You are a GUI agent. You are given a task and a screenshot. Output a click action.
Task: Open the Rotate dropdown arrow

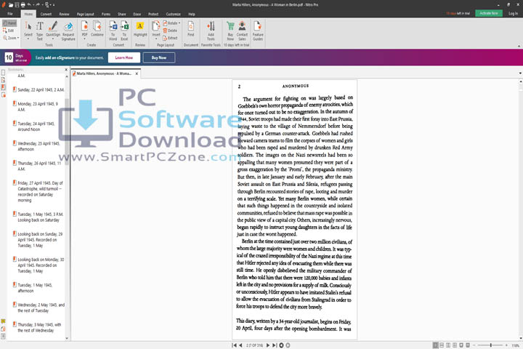click(x=179, y=23)
